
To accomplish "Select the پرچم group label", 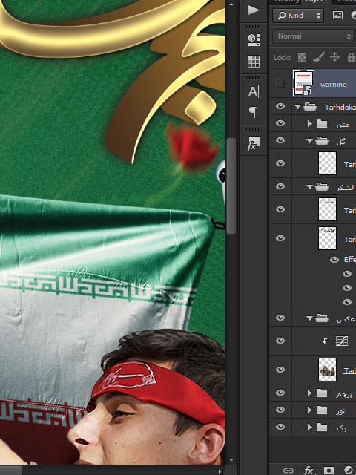I will 344,394.
